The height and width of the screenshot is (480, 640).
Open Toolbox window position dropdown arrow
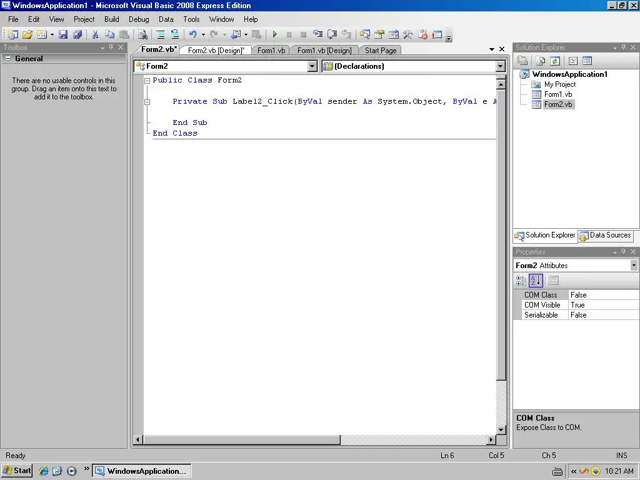click(102, 47)
